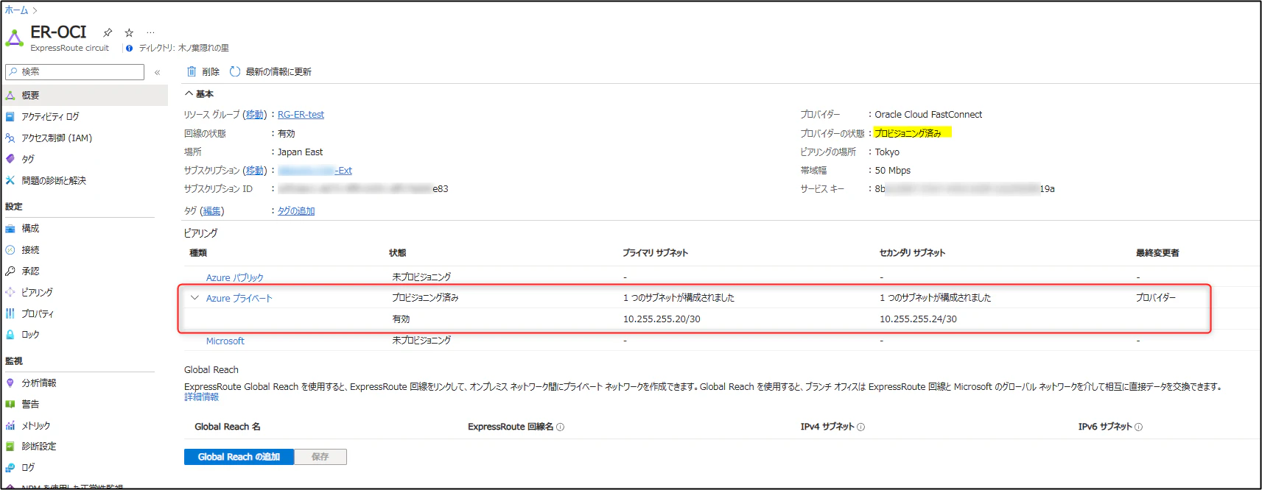Click the プロパティ bars icon
1262x490 pixels.
10,313
